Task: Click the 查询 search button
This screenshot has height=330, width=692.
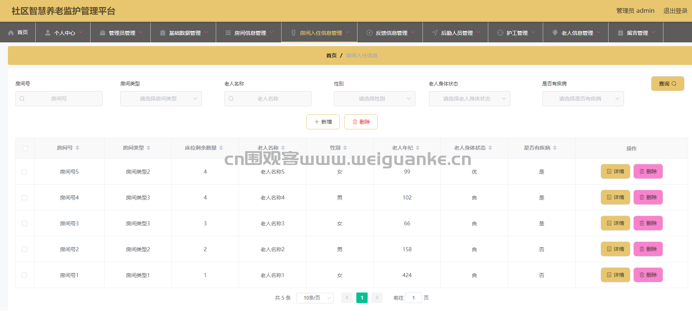Action: tap(667, 84)
